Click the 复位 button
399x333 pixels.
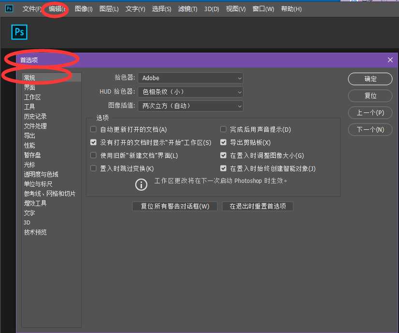[370, 96]
